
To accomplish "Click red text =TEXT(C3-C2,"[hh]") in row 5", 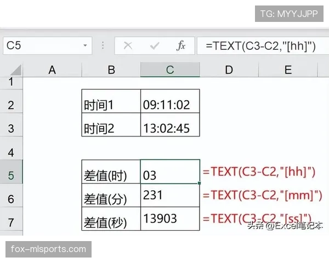I will point(259,172).
